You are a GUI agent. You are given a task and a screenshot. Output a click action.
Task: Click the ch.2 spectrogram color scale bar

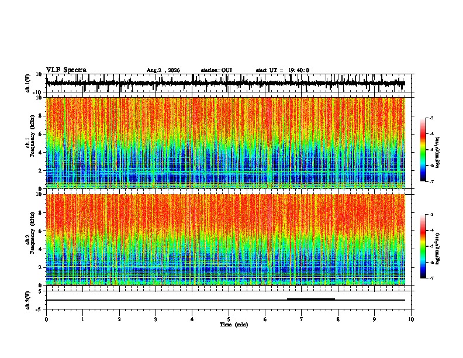[423, 246]
